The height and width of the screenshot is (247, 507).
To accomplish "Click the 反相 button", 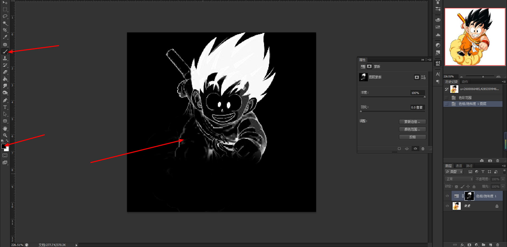I will [x=412, y=137].
